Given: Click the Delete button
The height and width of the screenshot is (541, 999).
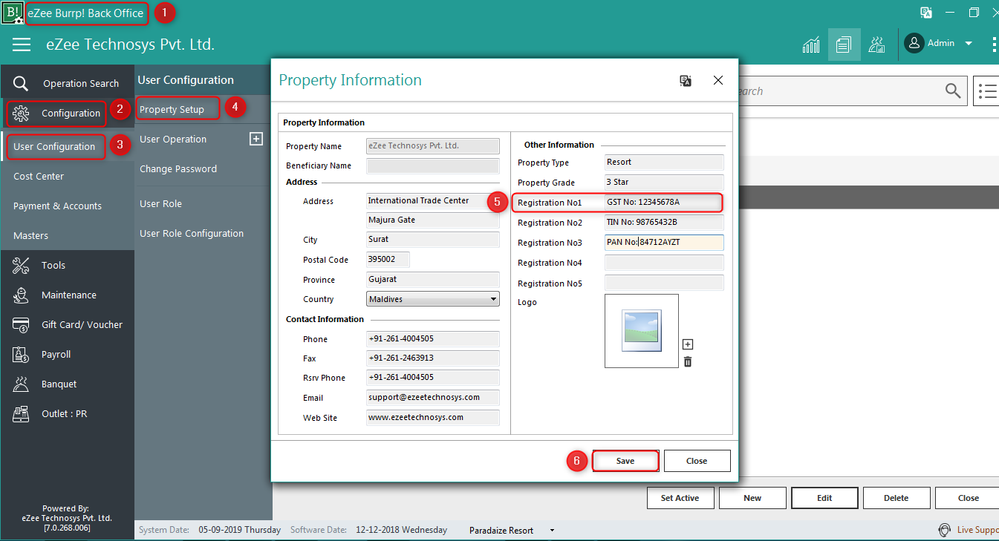Looking at the screenshot, I should [897, 498].
